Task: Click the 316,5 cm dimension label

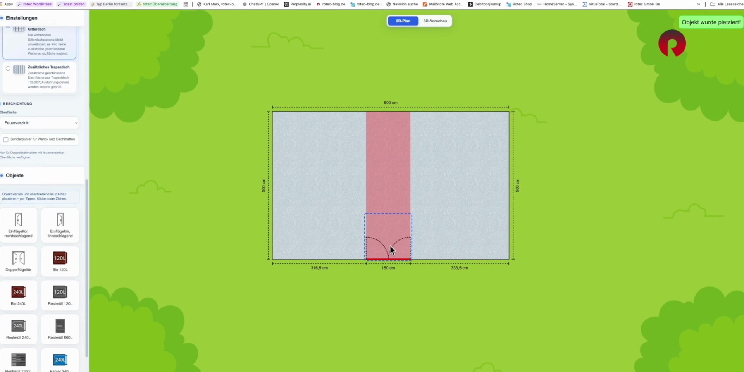Action: point(319,268)
